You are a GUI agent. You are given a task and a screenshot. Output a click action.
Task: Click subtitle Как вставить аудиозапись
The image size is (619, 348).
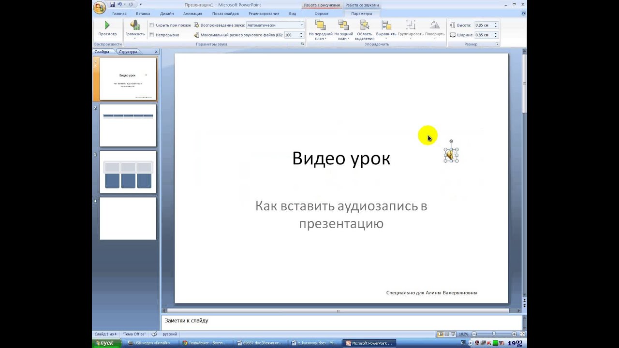[341, 215]
